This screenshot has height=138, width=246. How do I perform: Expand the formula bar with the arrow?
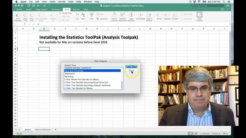coord(230,24)
